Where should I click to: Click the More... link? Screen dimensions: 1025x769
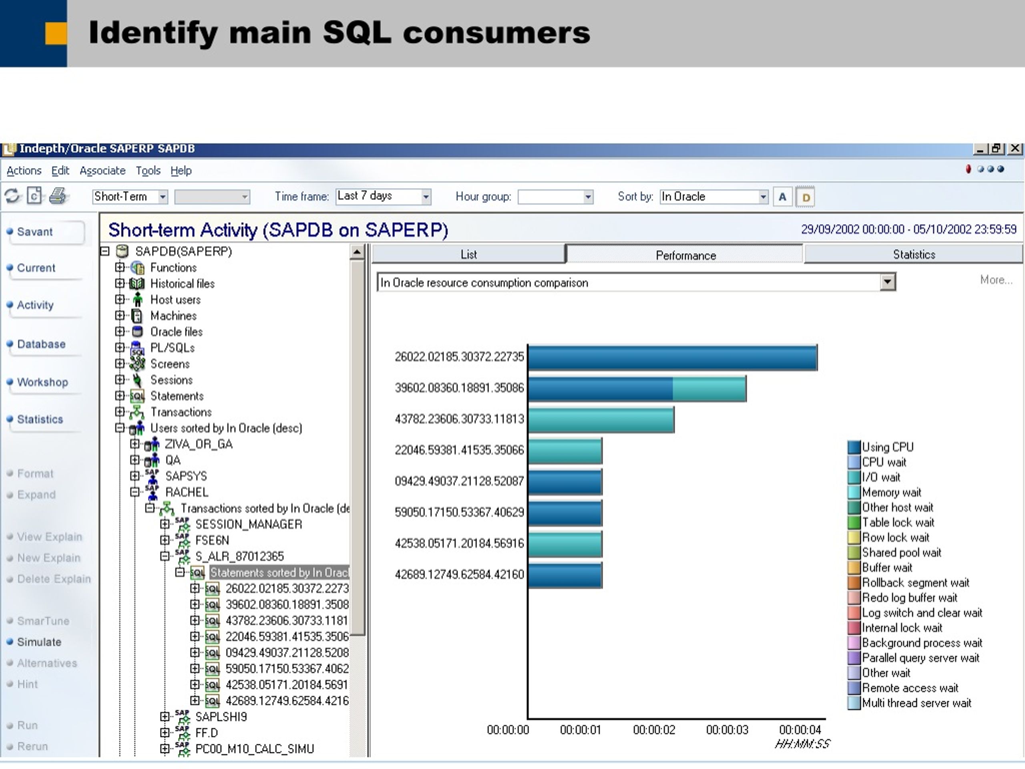coord(996,280)
